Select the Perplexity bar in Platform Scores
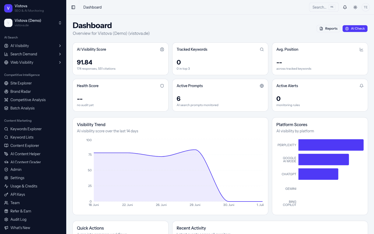This screenshot has height=234, width=374. [x=331, y=145]
